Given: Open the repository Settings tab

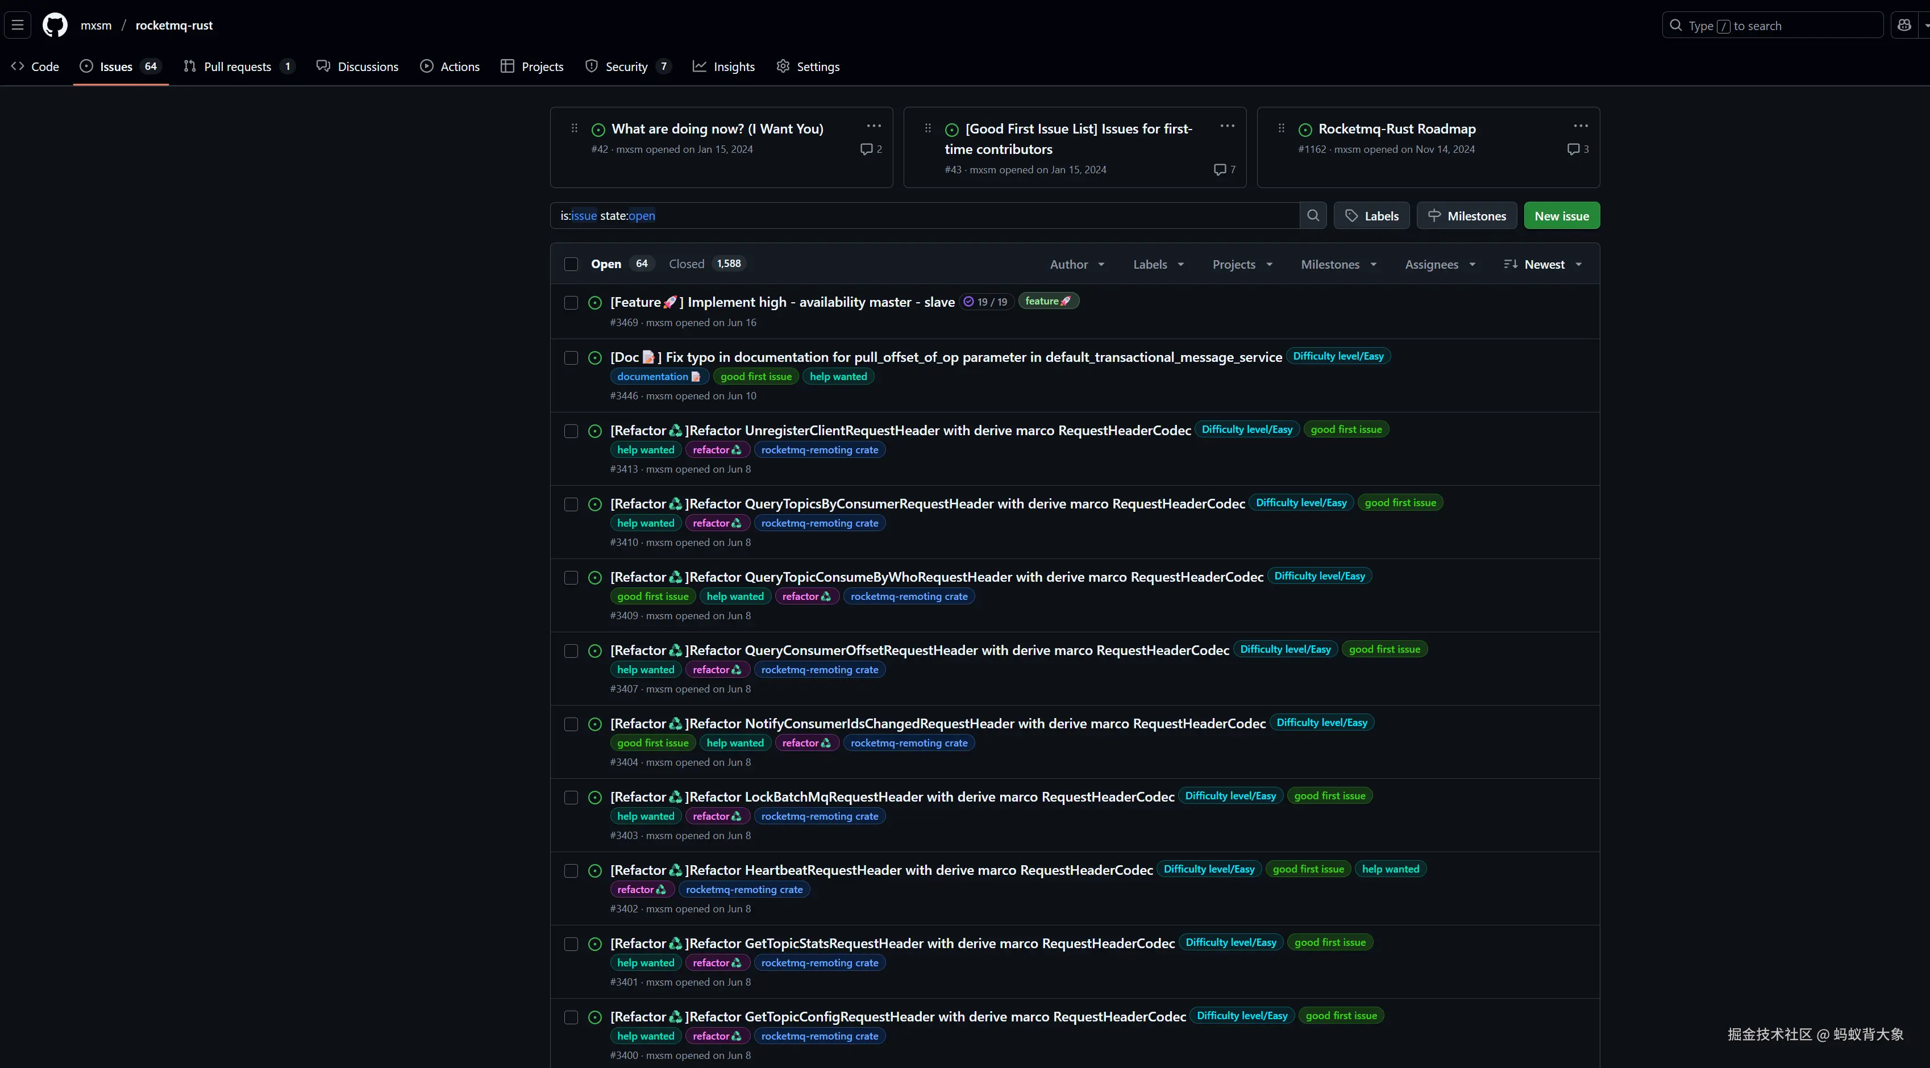Looking at the screenshot, I should 808,66.
